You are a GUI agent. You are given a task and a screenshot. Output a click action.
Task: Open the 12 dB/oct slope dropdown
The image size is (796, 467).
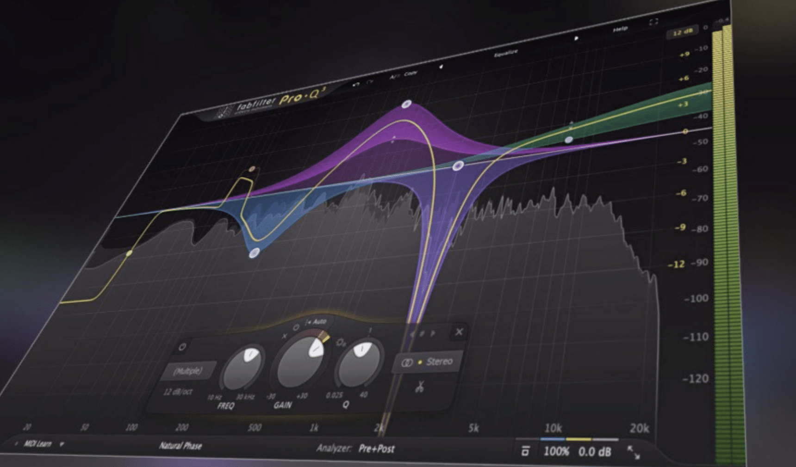[178, 392]
